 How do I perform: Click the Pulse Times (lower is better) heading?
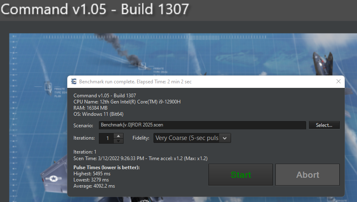pyautogui.click(x=106, y=168)
